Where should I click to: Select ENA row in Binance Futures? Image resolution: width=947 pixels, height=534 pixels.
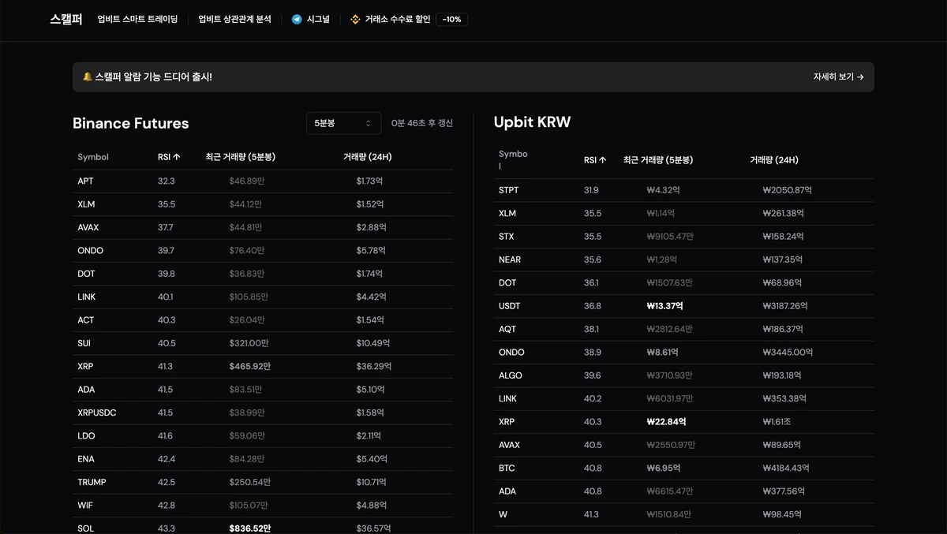pos(263,459)
